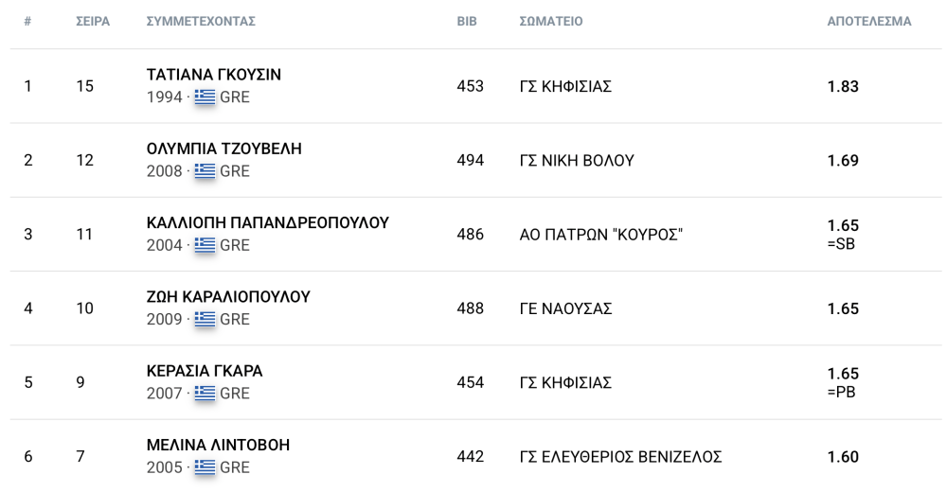Click the Greek flag next to ΤΑΤΙΑΝΑ ΓΚΟΥΣΙΝ
Image resolution: width=947 pixels, height=492 pixels.
click(205, 97)
